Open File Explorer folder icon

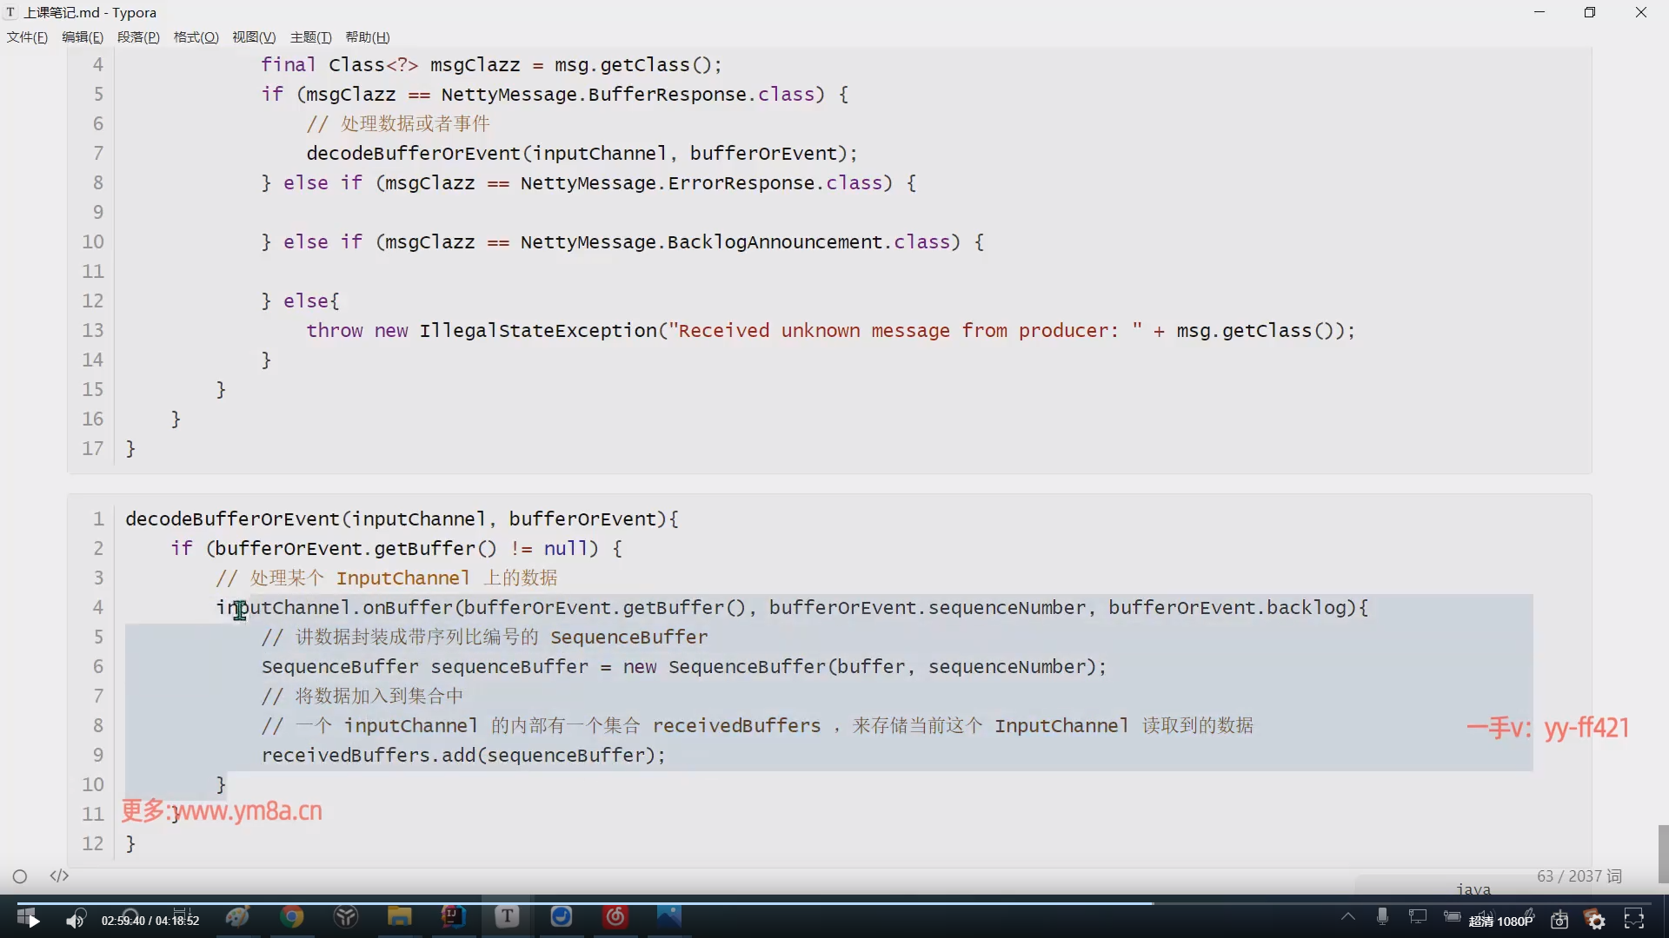point(399,916)
